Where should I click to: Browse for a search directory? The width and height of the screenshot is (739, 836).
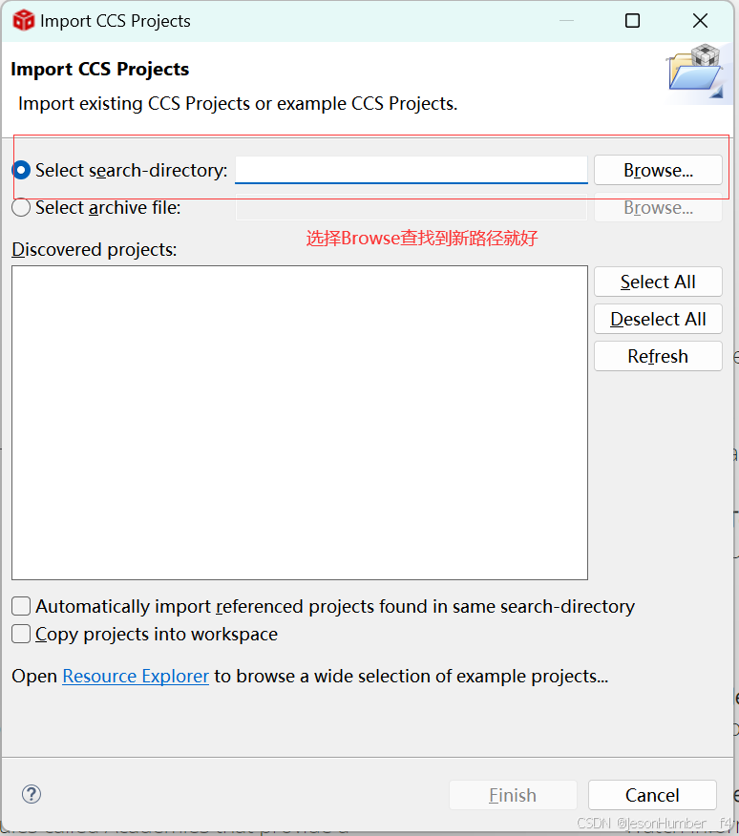click(657, 170)
